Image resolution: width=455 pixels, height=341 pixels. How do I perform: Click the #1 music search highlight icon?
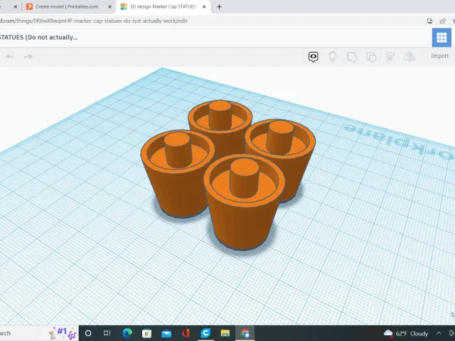click(63, 333)
